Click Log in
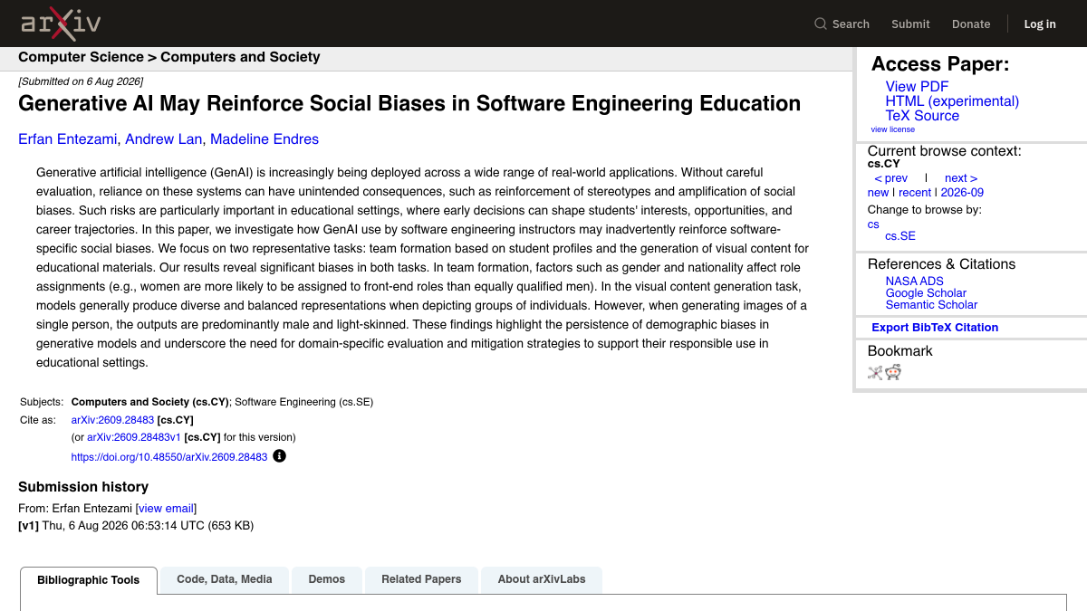 tap(1040, 24)
